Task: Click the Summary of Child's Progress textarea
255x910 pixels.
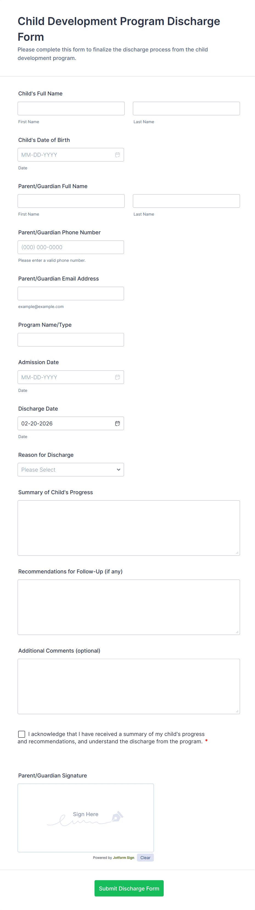Action: (129, 528)
